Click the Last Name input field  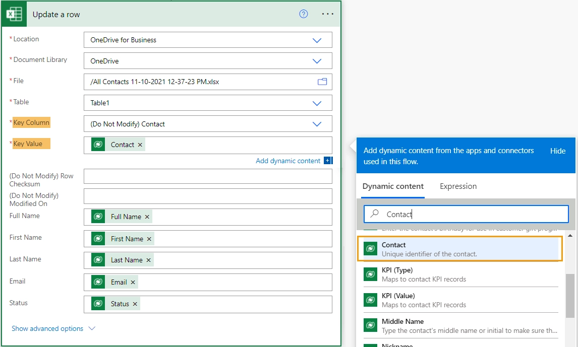tap(208, 260)
